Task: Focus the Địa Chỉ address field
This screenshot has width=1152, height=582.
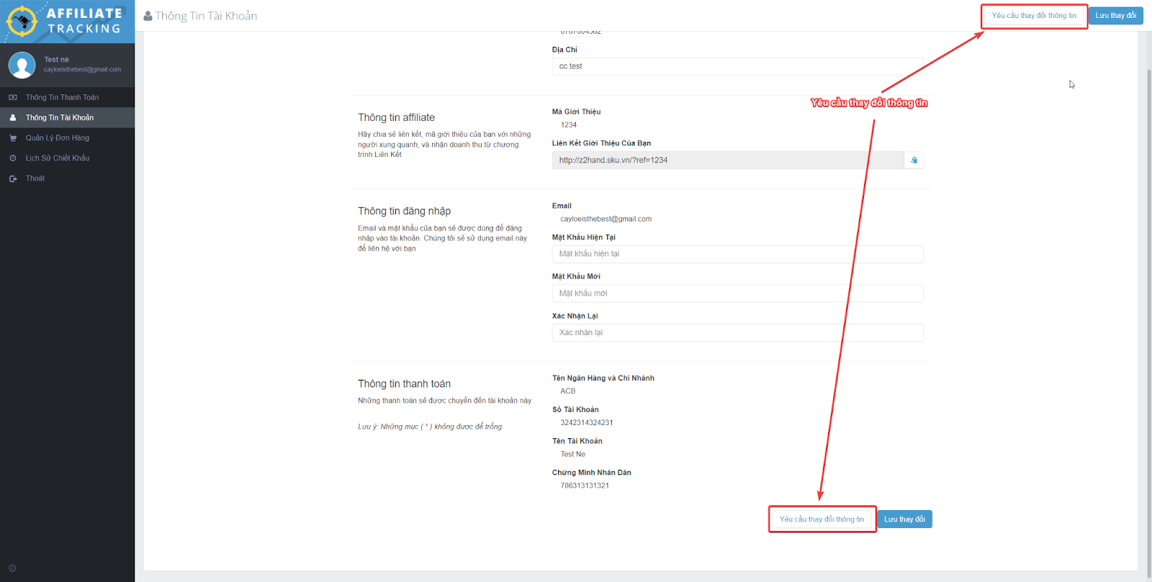Action: [738, 66]
